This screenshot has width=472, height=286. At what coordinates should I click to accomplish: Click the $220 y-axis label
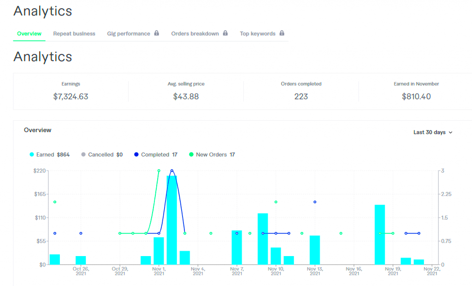40,171
